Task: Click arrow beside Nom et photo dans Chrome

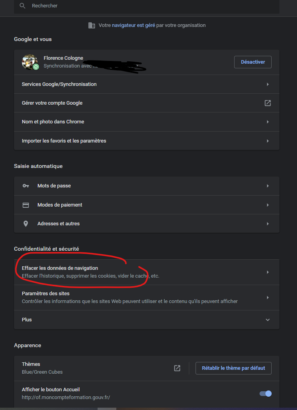Action: click(x=268, y=122)
